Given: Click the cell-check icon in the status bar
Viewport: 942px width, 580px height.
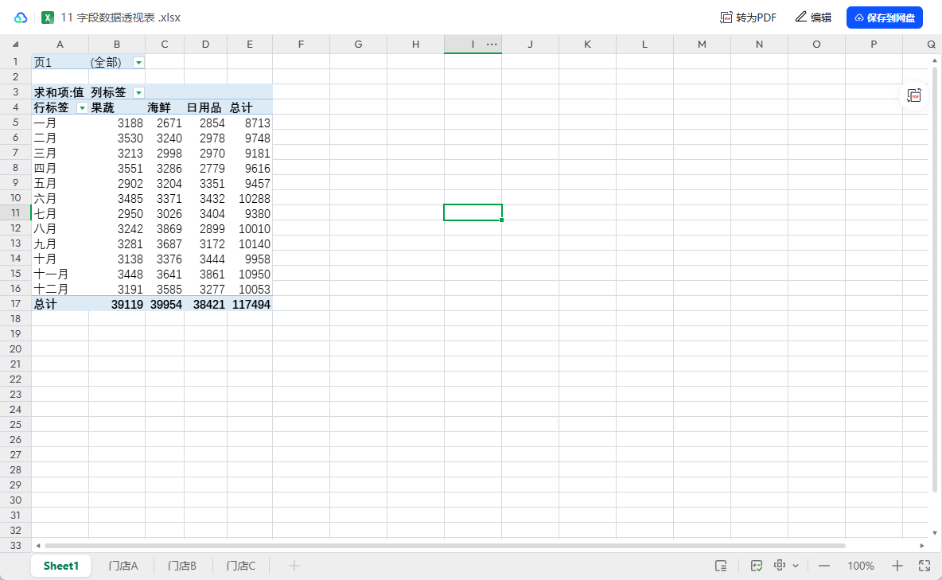Looking at the screenshot, I should (757, 566).
